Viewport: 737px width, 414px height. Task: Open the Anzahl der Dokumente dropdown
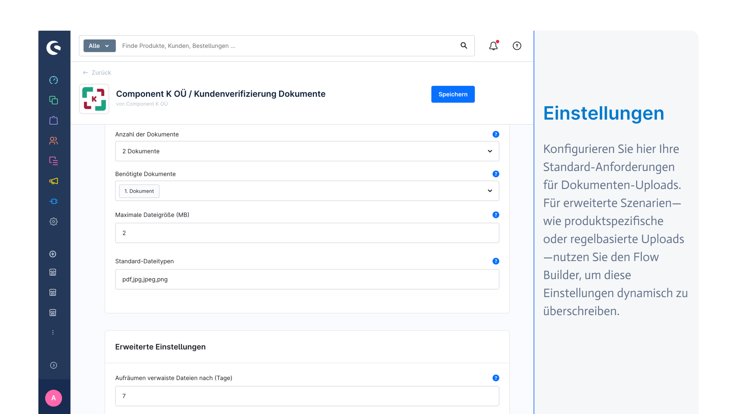tap(307, 151)
